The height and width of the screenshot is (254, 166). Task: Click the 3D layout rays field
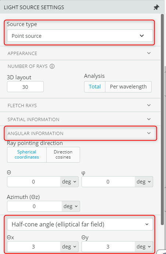tap(25, 87)
